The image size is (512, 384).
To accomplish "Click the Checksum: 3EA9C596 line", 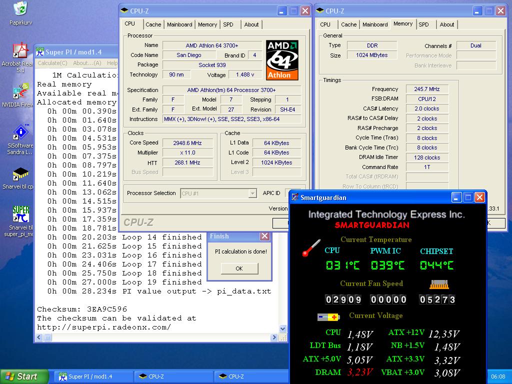I will (x=82, y=309).
